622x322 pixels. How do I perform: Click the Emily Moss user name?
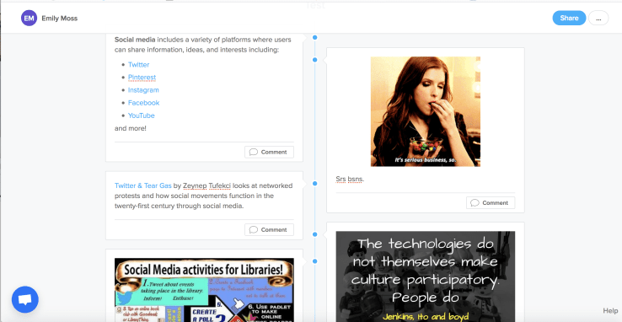coord(60,19)
